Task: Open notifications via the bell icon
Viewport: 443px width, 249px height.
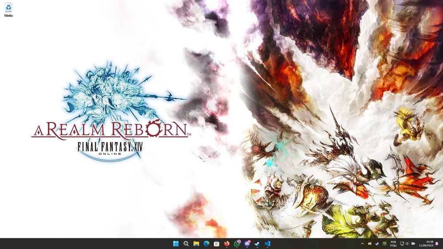Action: click(437, 244)
